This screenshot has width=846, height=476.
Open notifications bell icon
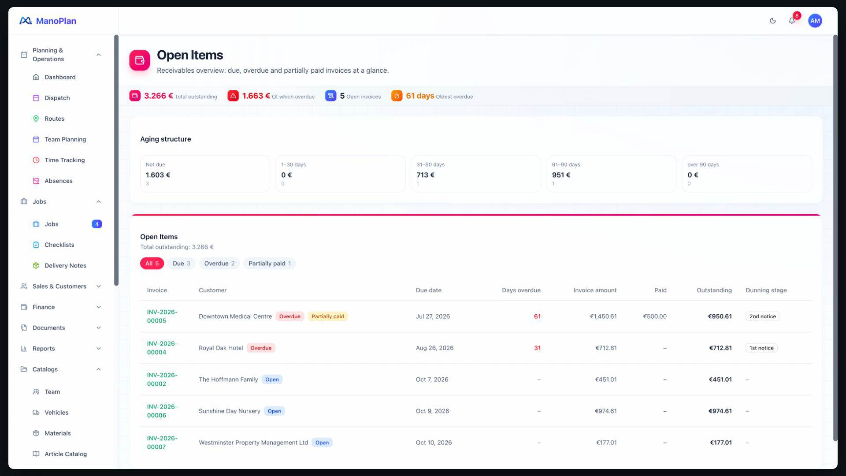point(792,21)
